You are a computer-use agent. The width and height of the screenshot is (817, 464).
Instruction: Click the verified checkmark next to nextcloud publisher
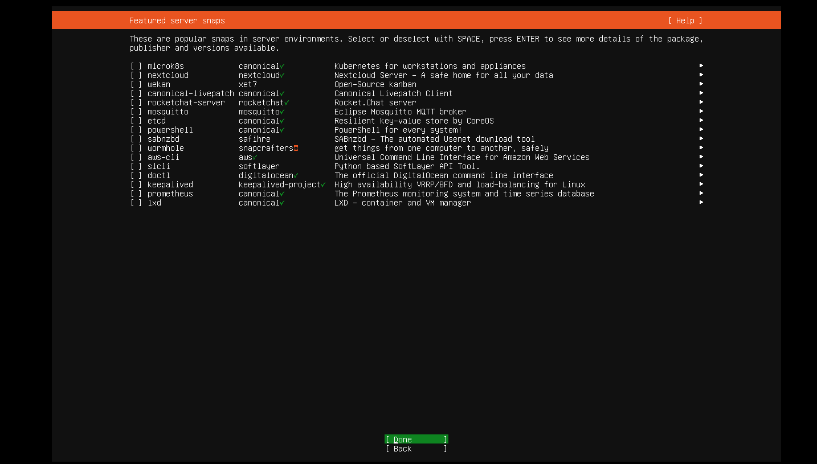[x=282, y=75]
